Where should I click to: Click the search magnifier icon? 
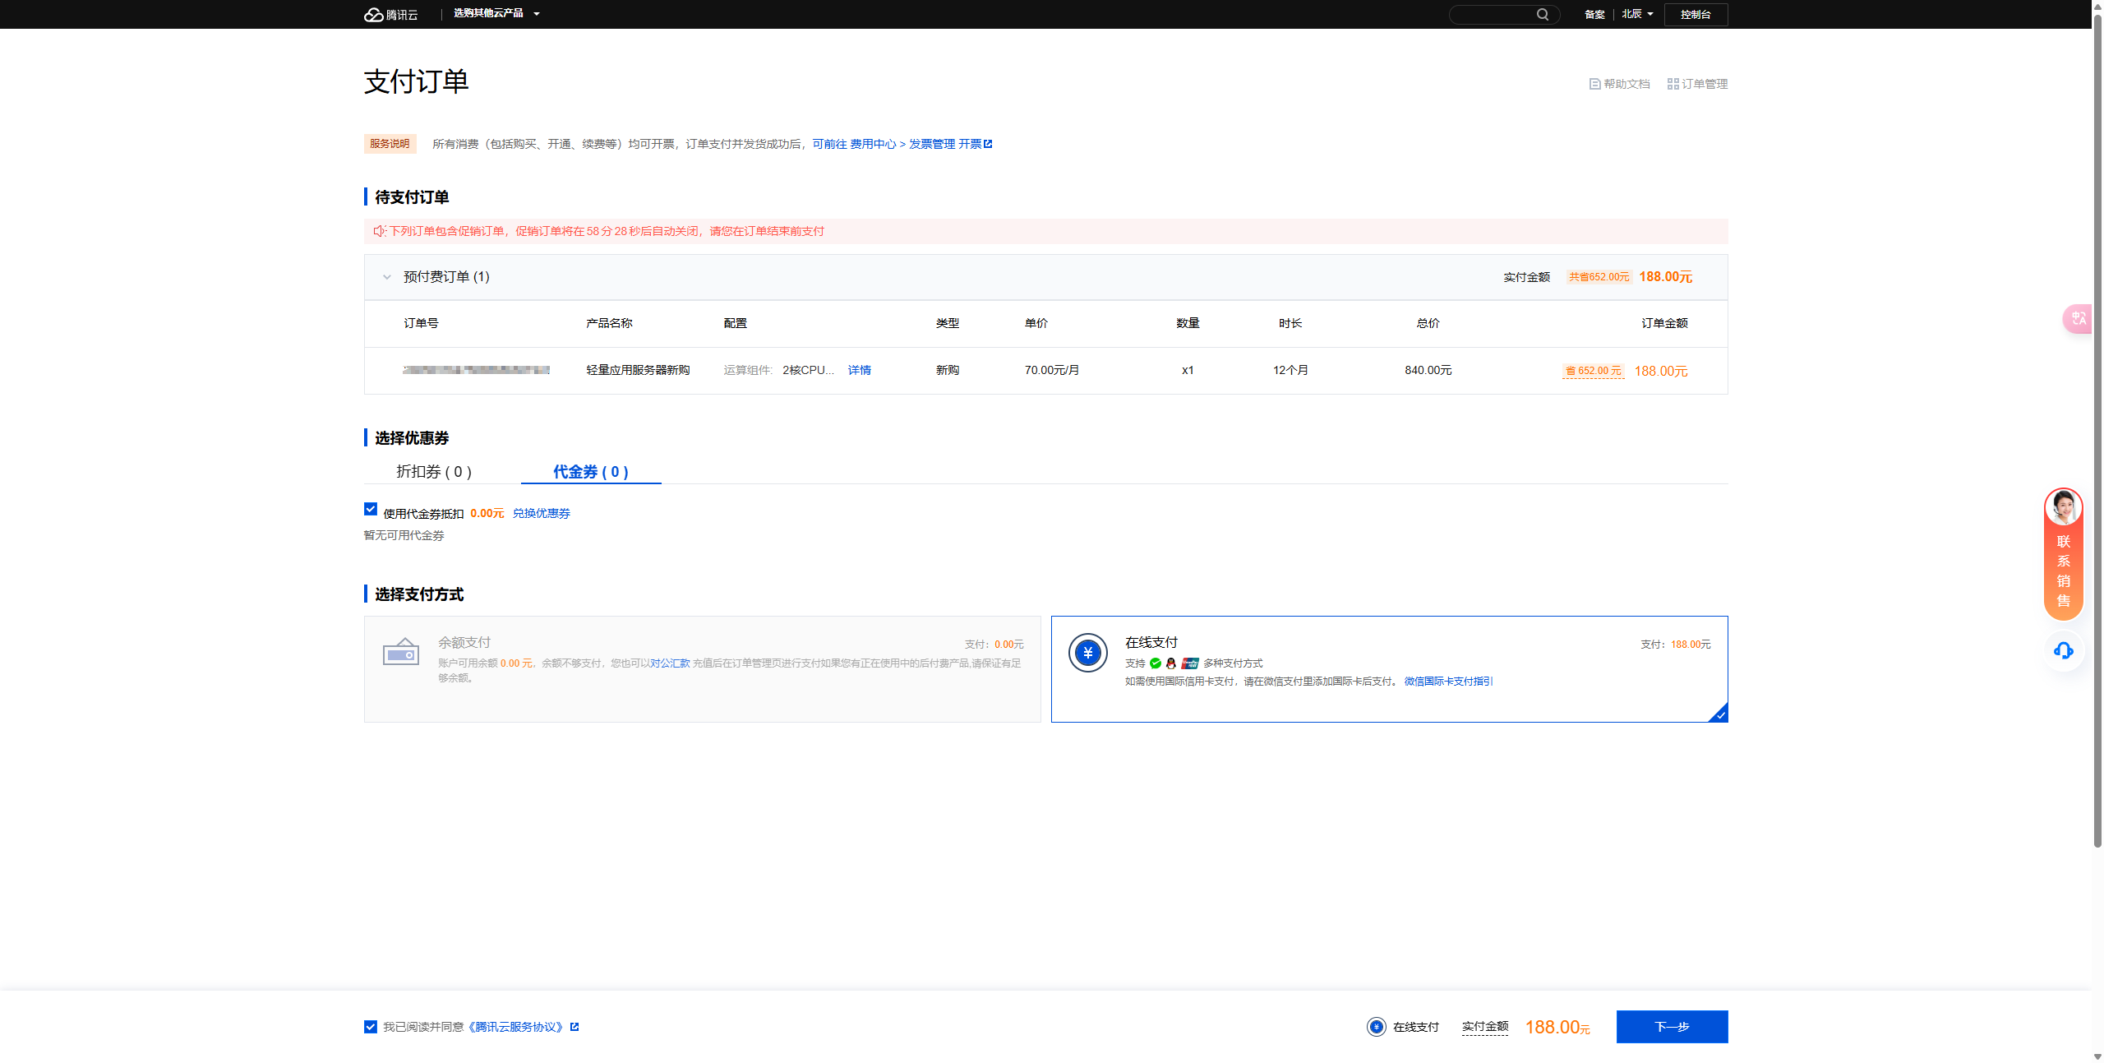(1542, 14)
